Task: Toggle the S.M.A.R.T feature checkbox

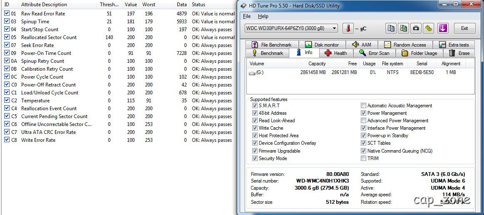Action: coord(255,106)
